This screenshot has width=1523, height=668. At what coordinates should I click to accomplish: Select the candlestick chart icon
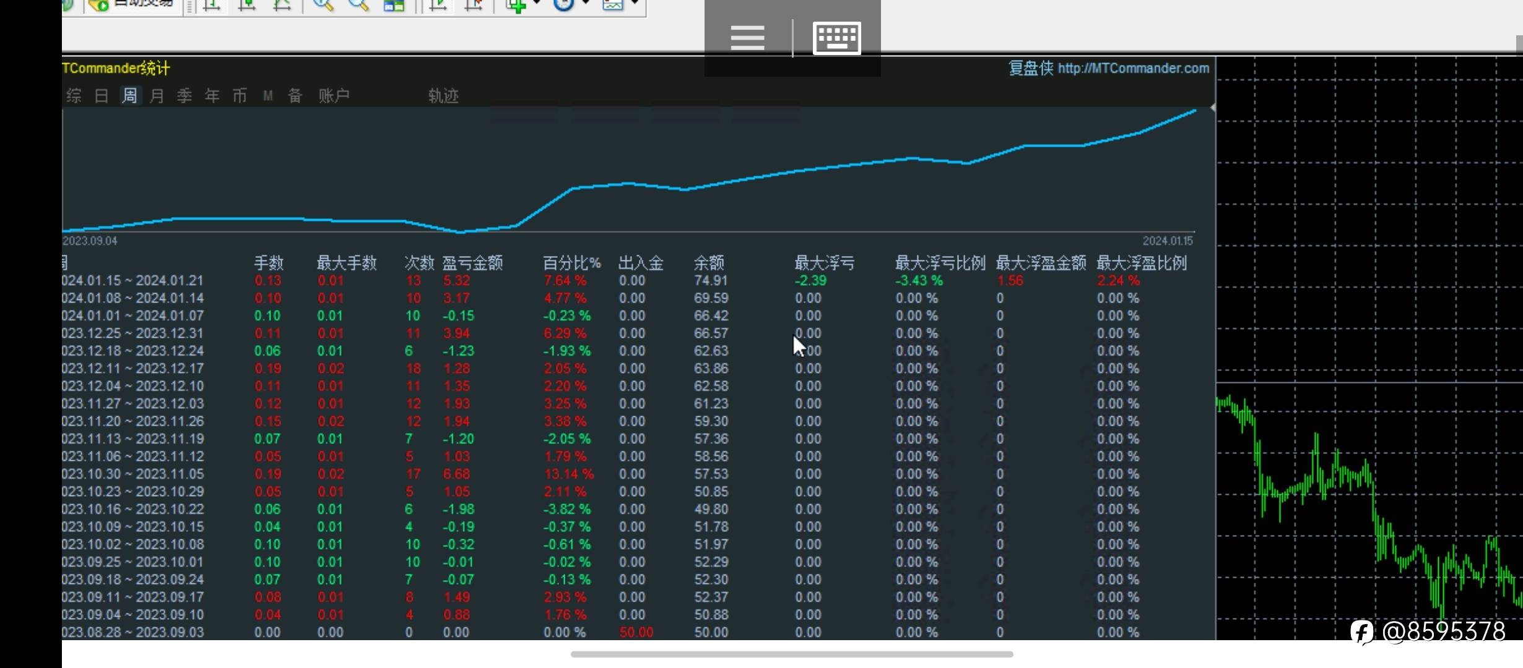247,5
